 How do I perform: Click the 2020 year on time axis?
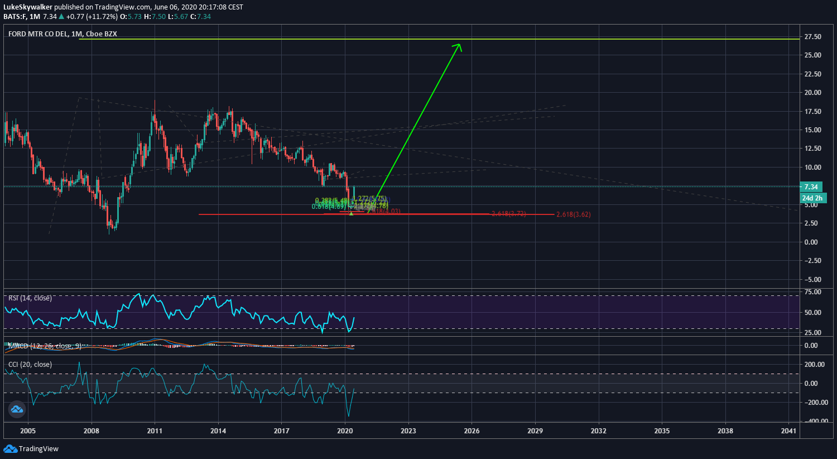click(345, 431)
